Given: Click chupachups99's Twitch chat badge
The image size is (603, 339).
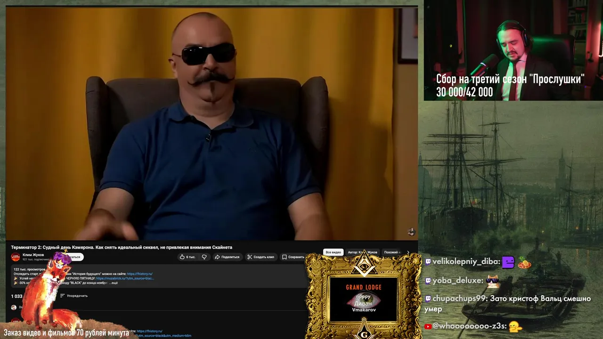Looking at the screenshot, I should (x=428, y=299).
